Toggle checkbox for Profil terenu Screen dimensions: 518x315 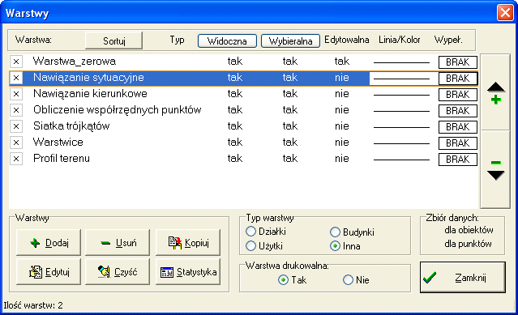click(x=16, y=159)
